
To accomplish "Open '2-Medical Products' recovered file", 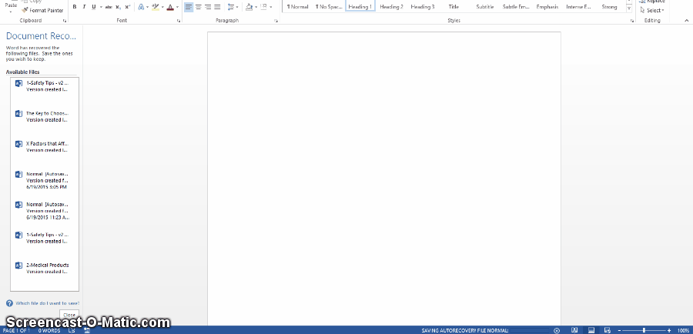I will point(45,269).
